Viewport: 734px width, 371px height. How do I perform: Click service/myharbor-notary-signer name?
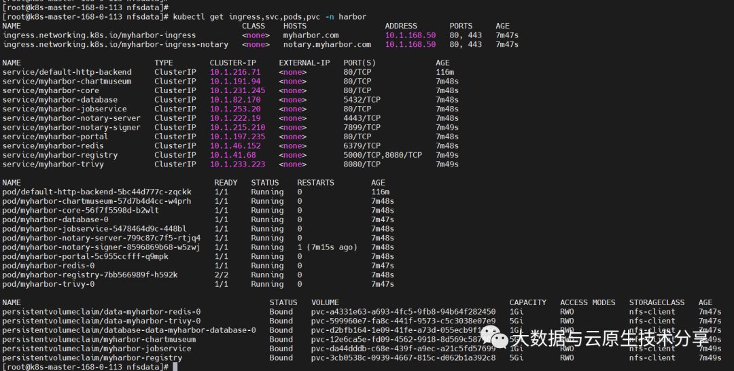pyautogui.click(x=71, y=127)
